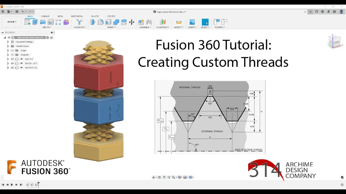Open a new design tab
346x194 pixels.
(x=311, y=12)
